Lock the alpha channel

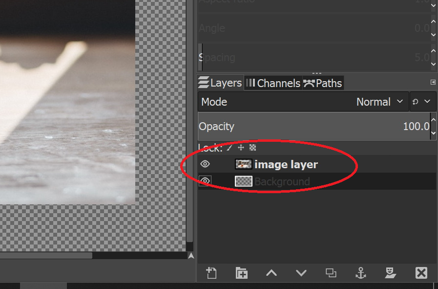[252, 148]
